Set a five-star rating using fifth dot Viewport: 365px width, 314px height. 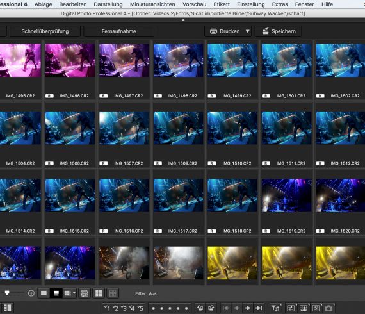point(186,308)
